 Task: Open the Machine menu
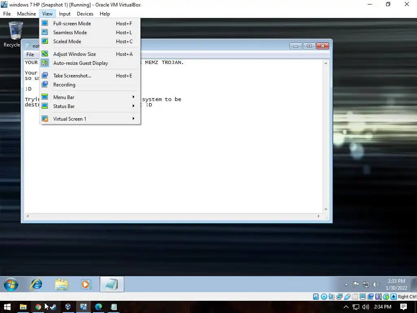26,13
